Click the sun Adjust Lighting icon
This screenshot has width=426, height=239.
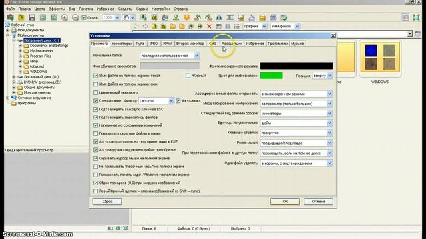[186, 17]
